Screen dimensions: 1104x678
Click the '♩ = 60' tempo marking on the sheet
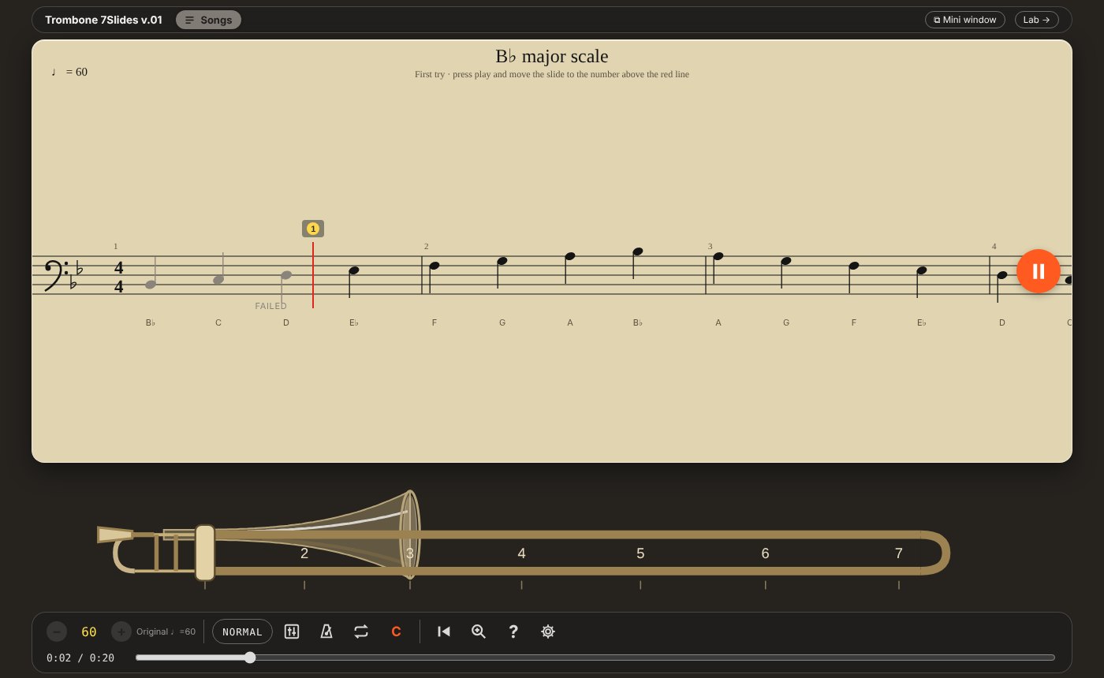click(x=69, y=72)
